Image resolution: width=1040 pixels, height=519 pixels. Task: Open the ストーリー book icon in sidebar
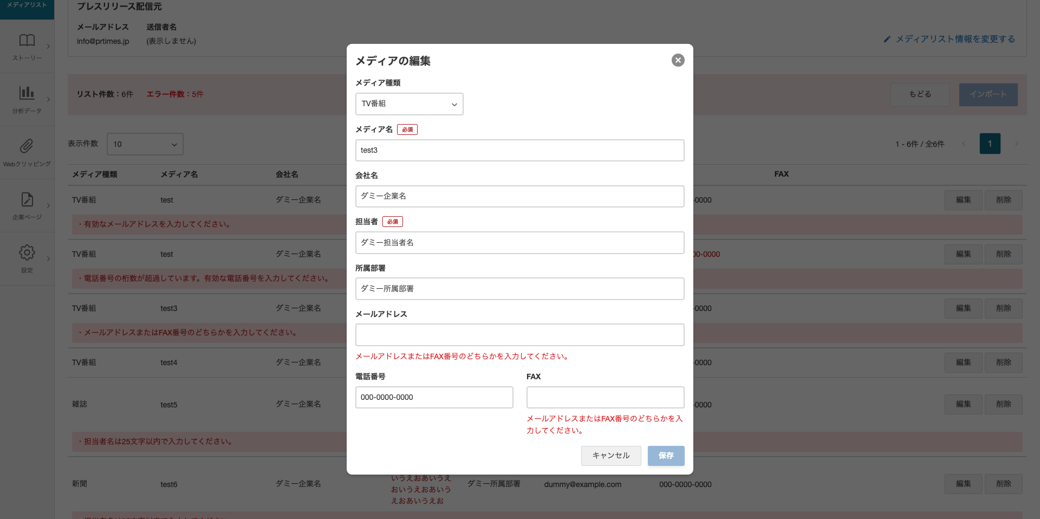(x=27, y=40)
